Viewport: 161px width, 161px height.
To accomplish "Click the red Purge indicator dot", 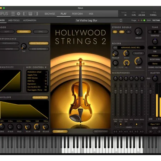I will pyautogui.click(x=139, y=20).
